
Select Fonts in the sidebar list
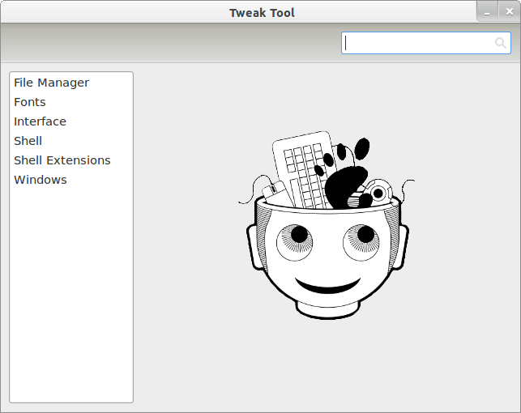[71, 102]
